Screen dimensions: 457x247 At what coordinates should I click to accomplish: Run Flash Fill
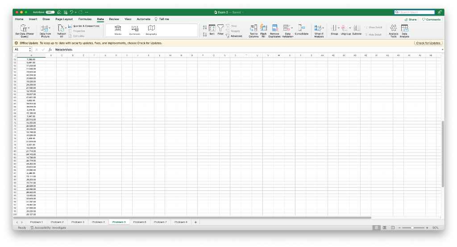point(263,31)
